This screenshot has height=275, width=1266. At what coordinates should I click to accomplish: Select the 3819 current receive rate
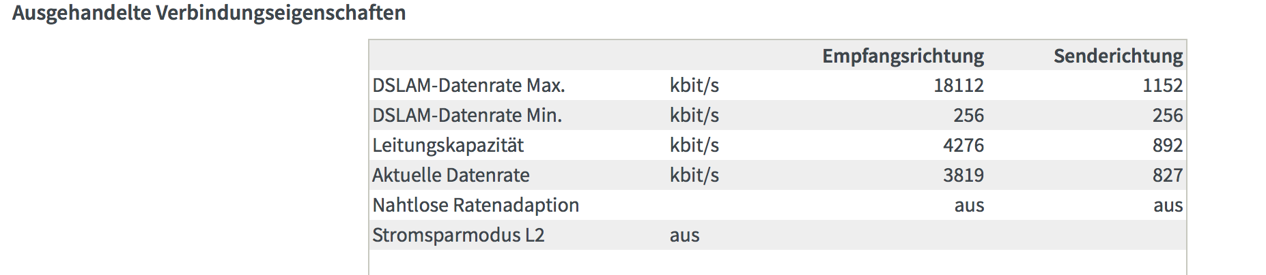coord(963,175)
